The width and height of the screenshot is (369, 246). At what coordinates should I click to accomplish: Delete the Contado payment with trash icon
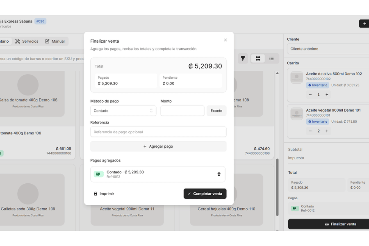click(219, 174)
